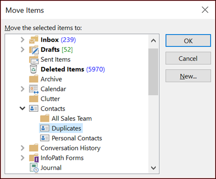Click the Clutter folder icon
This screenshot has height=179, width=216.
click(x=34, y=99)
